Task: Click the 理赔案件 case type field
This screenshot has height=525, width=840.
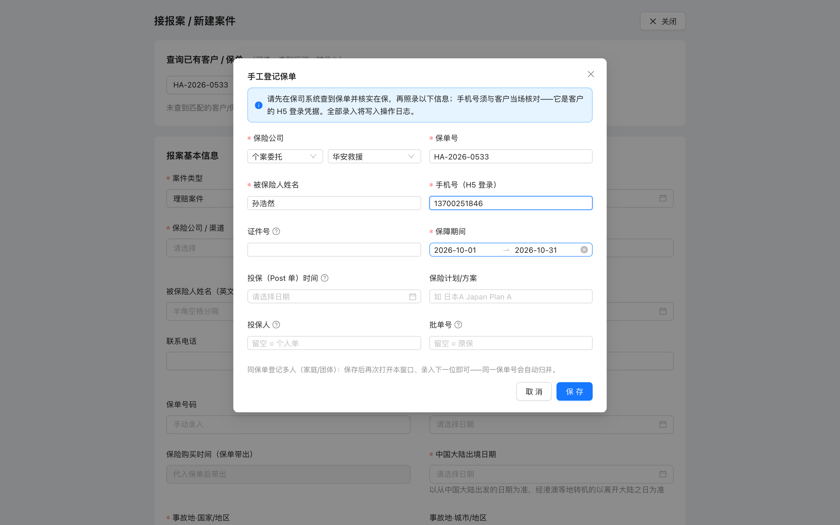Action: [200, 198]
